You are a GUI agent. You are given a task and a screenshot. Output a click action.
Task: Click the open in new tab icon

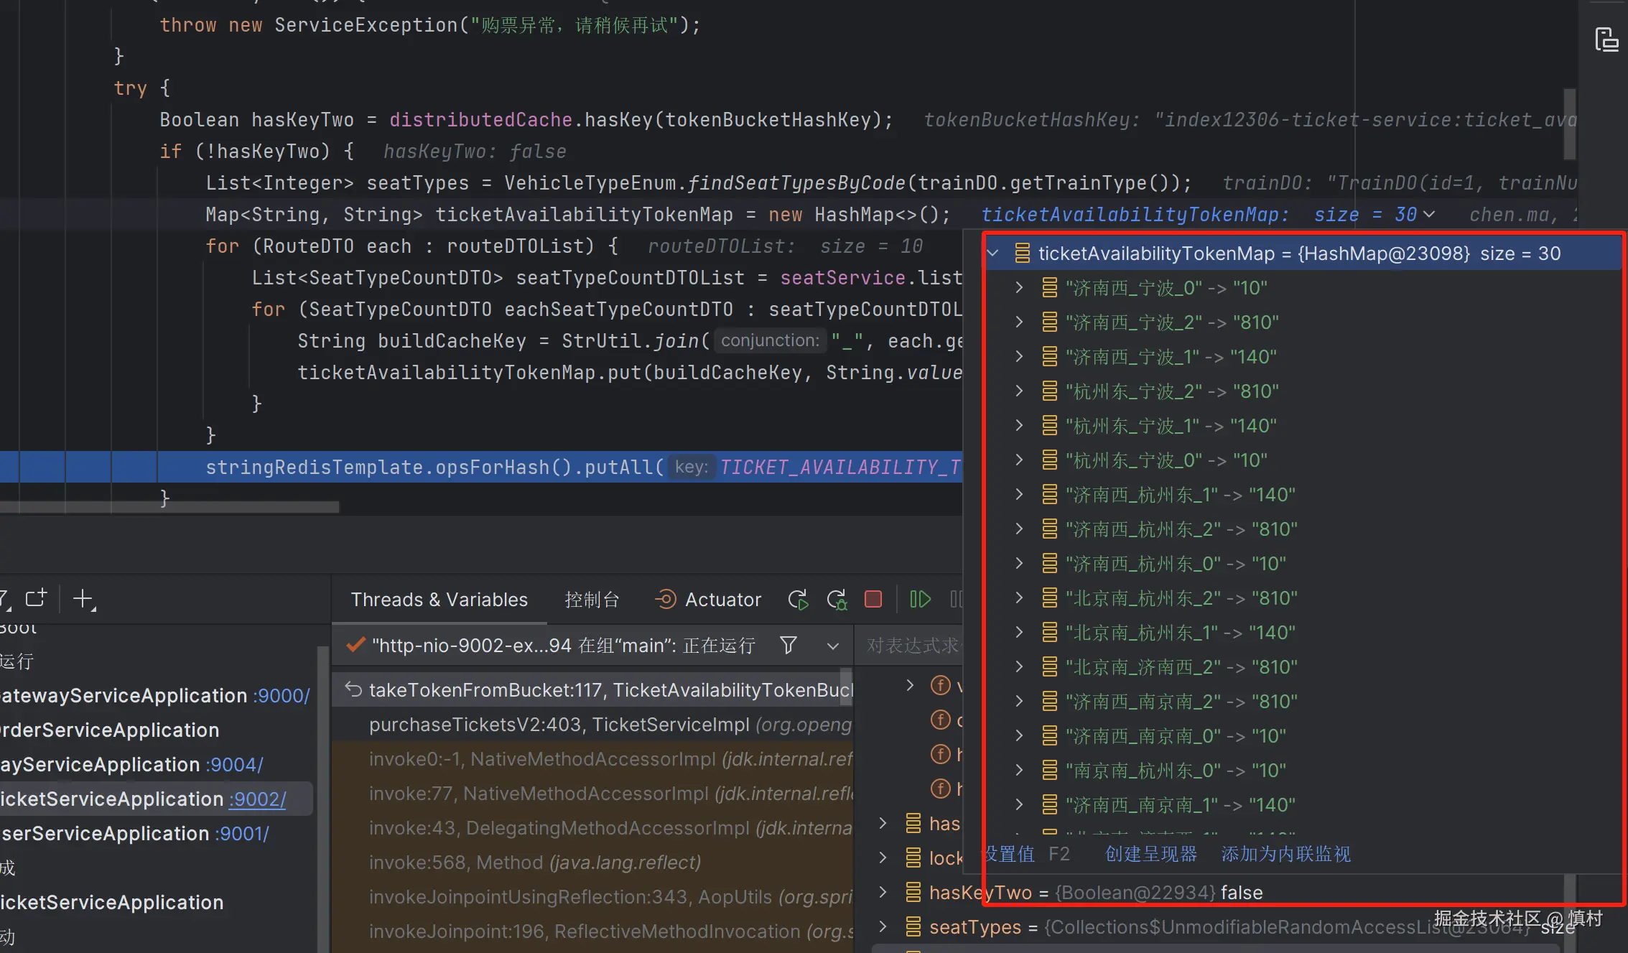36,598
